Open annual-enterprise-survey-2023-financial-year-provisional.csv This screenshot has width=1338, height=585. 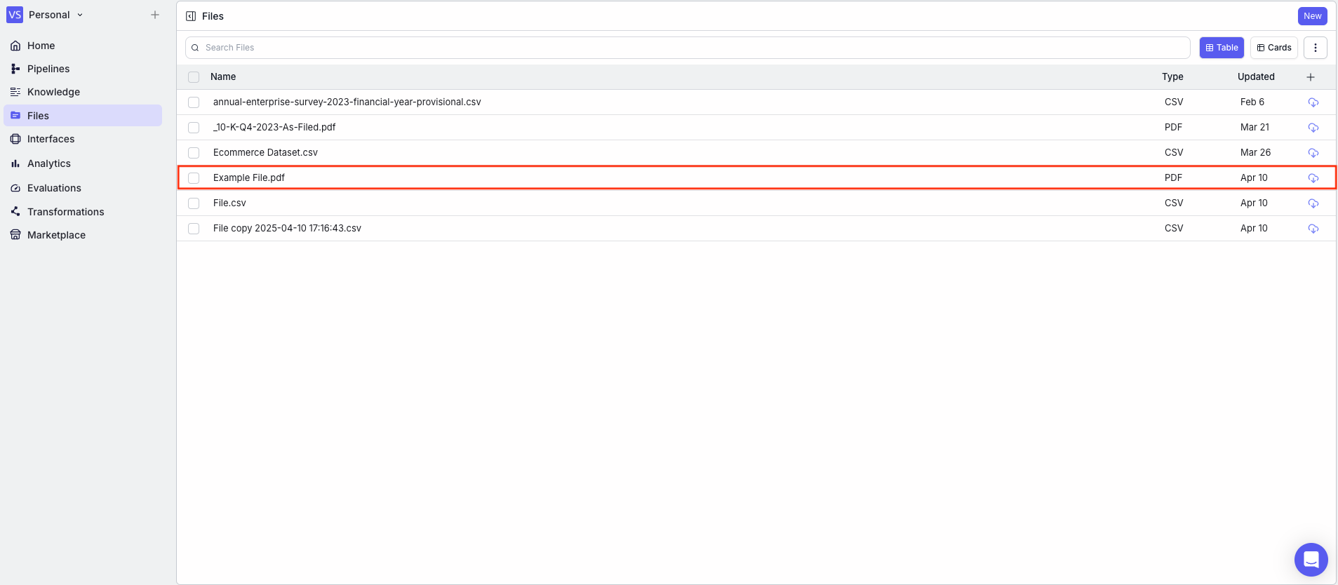(x=347, y=102)
